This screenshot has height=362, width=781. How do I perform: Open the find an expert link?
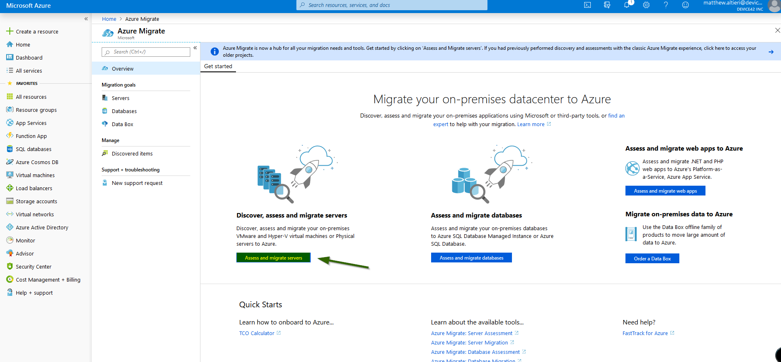[x=616, y=115]
